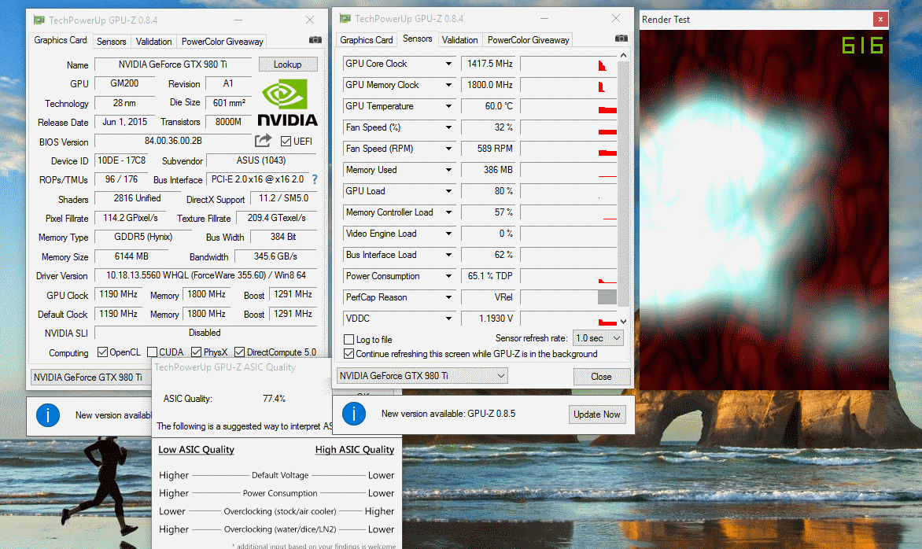Click the ASIC Quality 77.4% value
The height and width of the screenshot is (549, 922).
tap(274, 399)
